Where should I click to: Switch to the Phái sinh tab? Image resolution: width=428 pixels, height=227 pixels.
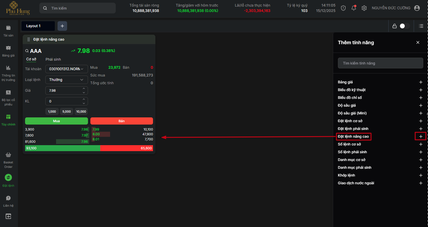[x=53, y=59]
